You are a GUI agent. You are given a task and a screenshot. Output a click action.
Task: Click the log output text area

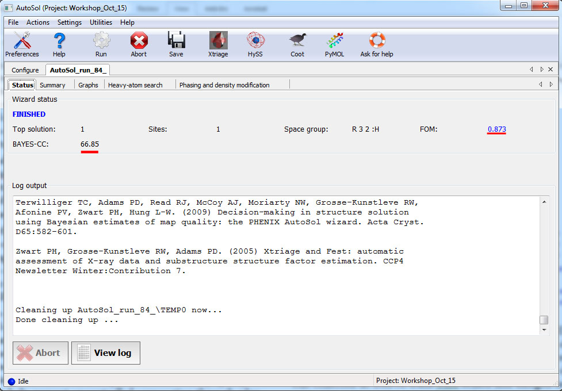click(x=277, y=266)
